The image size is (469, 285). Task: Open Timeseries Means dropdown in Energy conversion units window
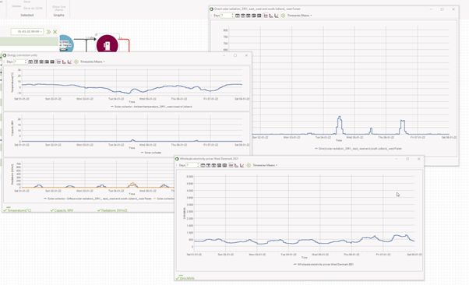93,62
